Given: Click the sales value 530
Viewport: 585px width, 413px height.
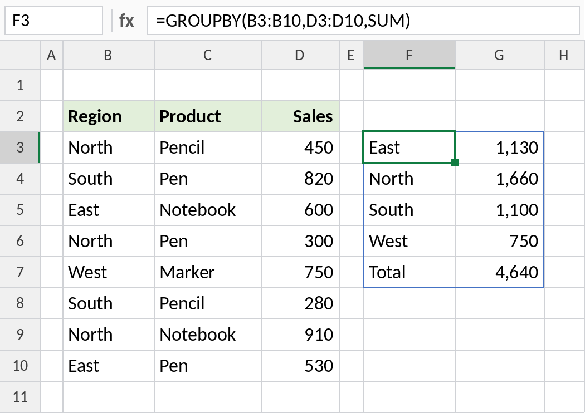Looking at the screenshot, I should pyautogui.click(x=300, y=365).
